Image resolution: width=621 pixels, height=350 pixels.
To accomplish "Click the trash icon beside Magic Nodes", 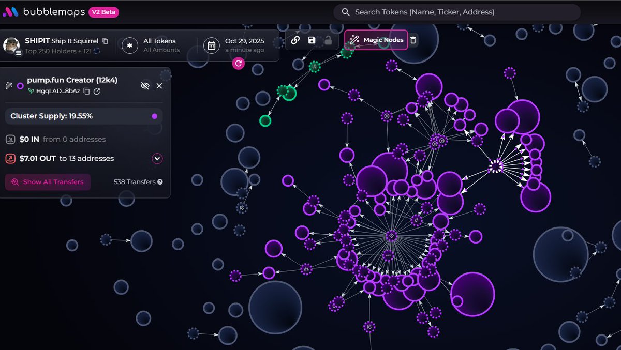I will click(412, 40).
